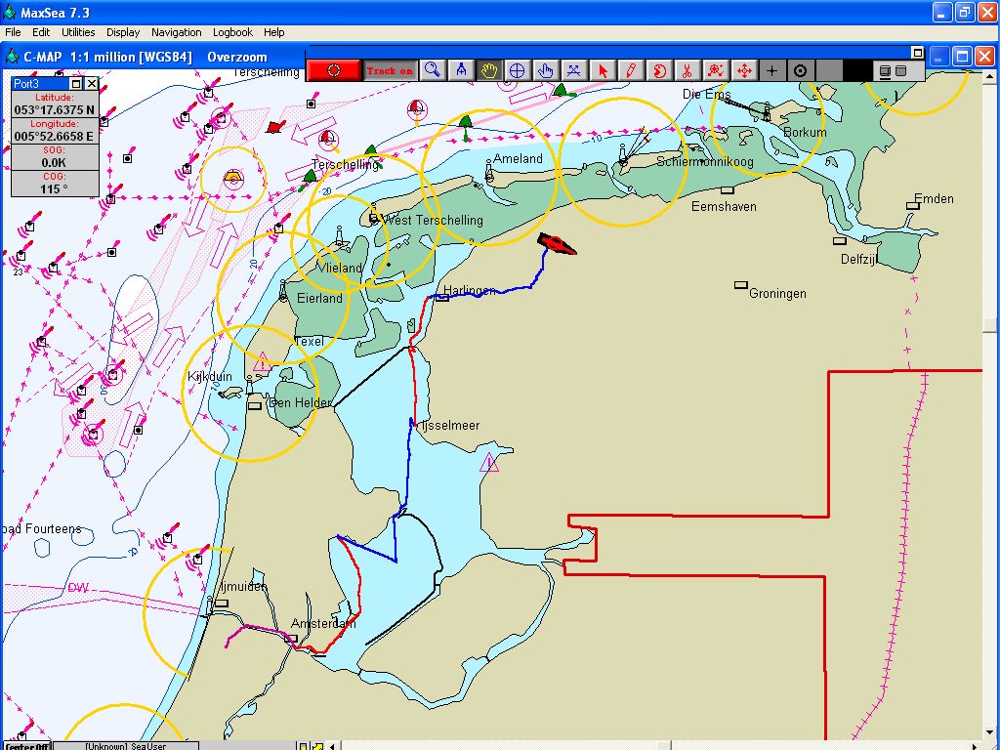Click the Center Off status button
The height and width of the screenshot is (750, 1000).
coord(27,746)
